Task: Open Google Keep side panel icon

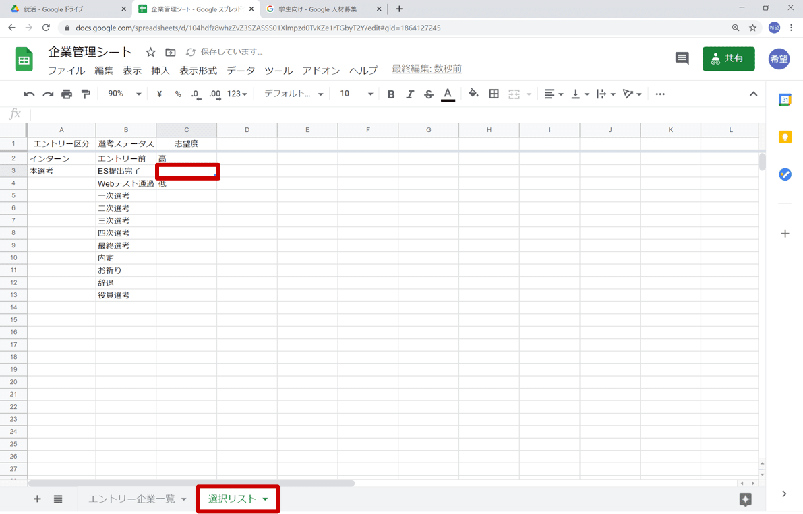Action: tap(785, 137)
